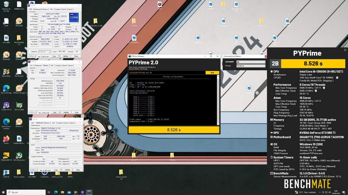This screenshot has height=195, width=348.
Task: Select the MSI Afterburner desktop shortcut
Action: click(x=19, y=157)
